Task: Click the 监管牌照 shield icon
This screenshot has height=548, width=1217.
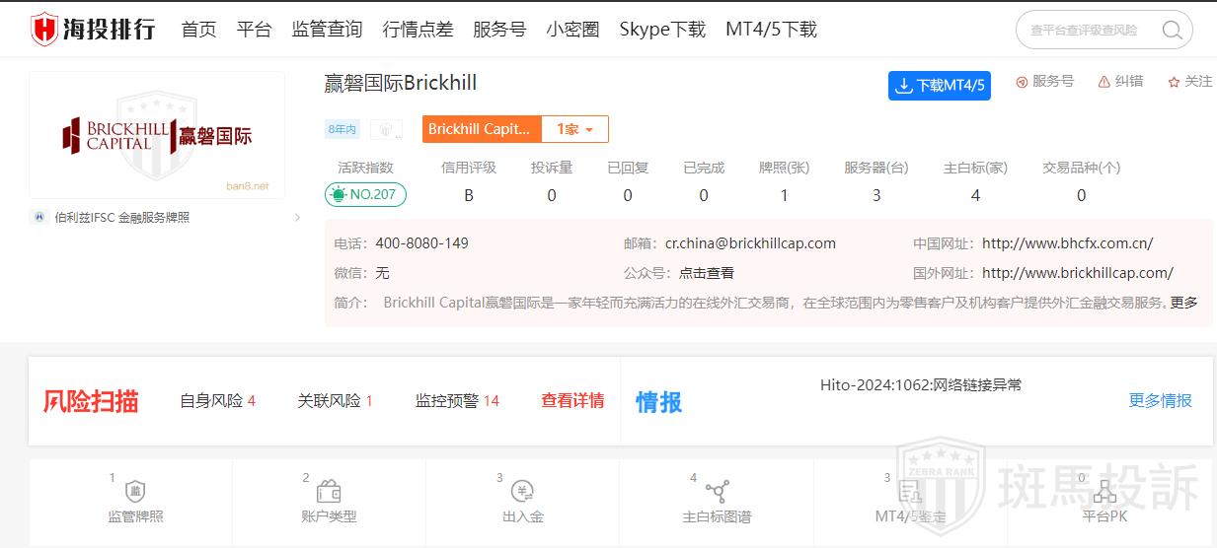Action: [x=135, y=491]
